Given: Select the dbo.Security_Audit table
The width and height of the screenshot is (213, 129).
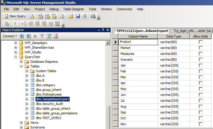Looking at the screenshot, I should pyautogui.click(x=49, y=104).
